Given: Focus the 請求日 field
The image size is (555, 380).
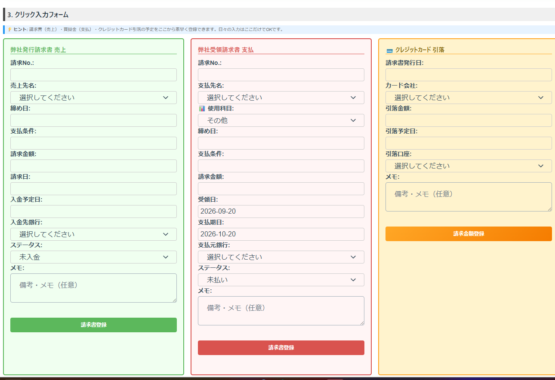Looking at the screenshot, I should (x=93, y=189).
